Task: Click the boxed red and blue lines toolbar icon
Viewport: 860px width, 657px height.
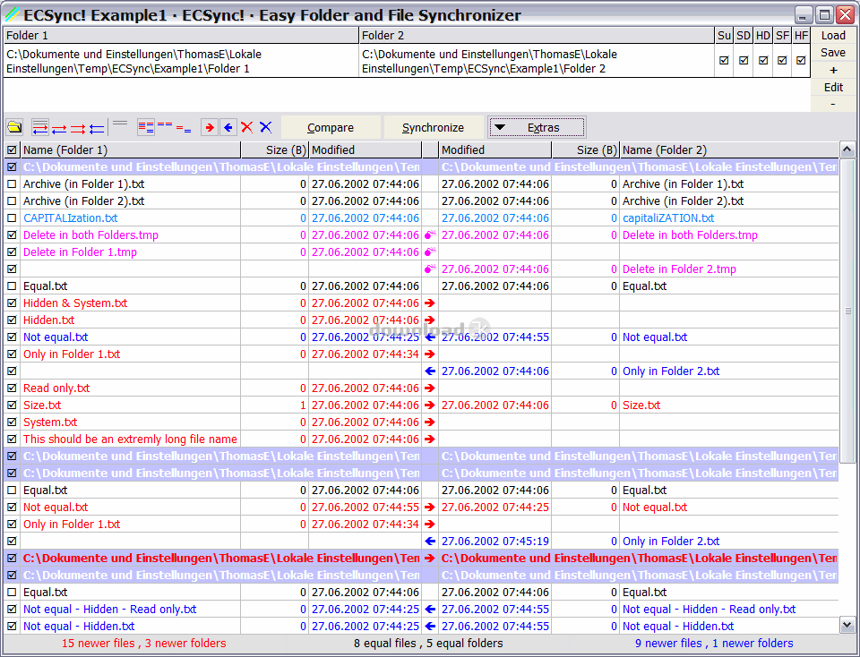Action: tap(146, 128)
